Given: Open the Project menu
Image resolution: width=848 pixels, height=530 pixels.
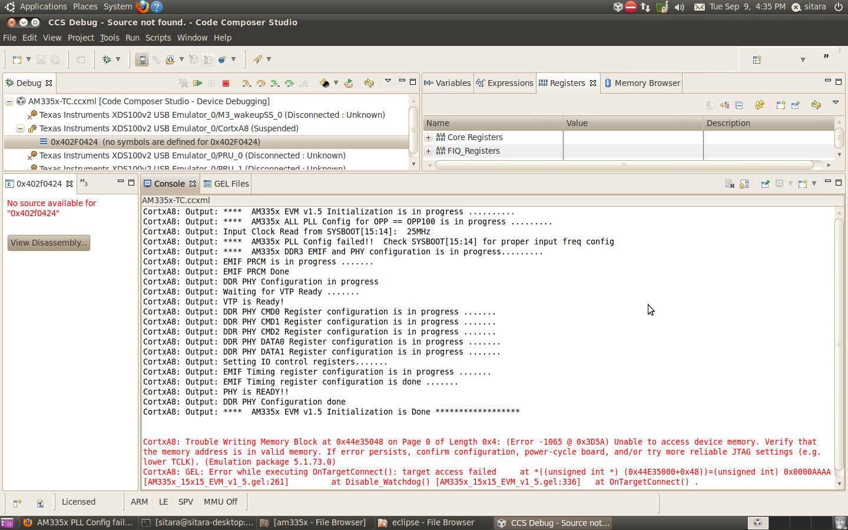Looking at the screenshot, I should pos(81,38).
